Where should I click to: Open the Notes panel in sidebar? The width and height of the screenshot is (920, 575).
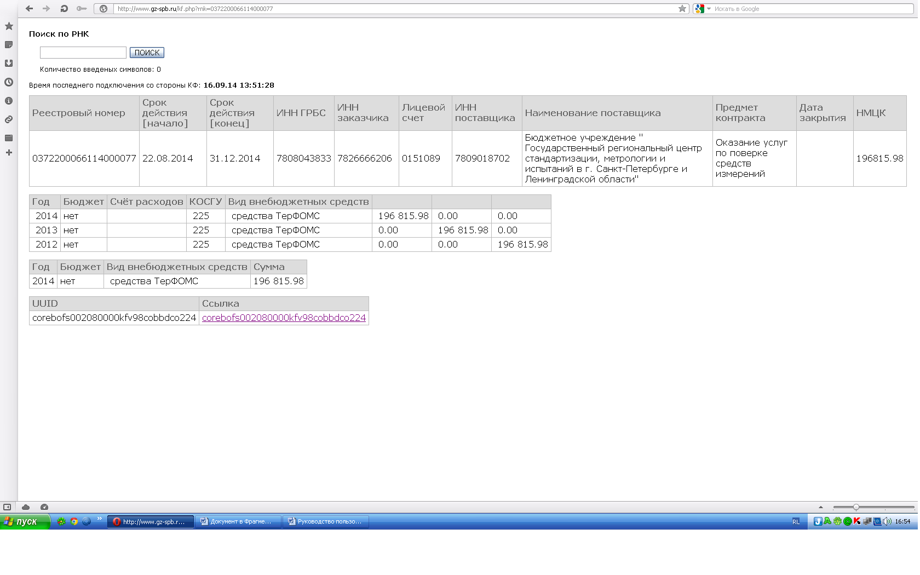click(x=9, y=44)
